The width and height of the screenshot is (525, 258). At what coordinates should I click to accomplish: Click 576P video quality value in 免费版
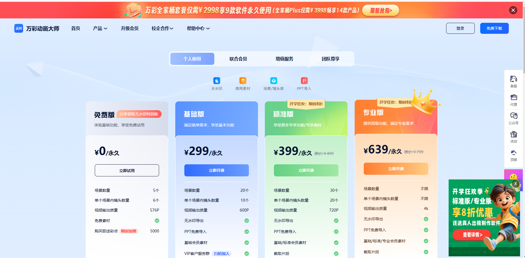coord(154,210)
